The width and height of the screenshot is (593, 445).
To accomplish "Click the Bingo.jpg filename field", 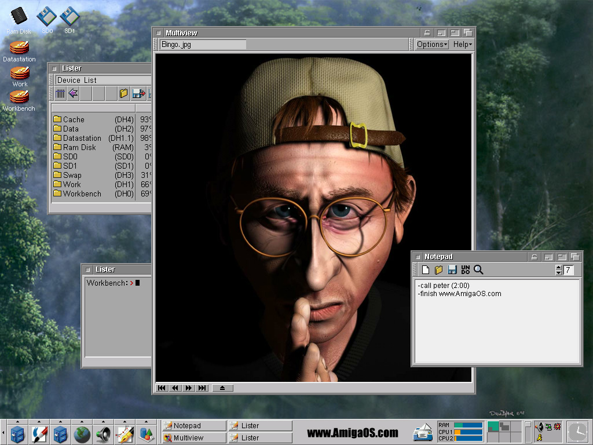I will [202, 45].
